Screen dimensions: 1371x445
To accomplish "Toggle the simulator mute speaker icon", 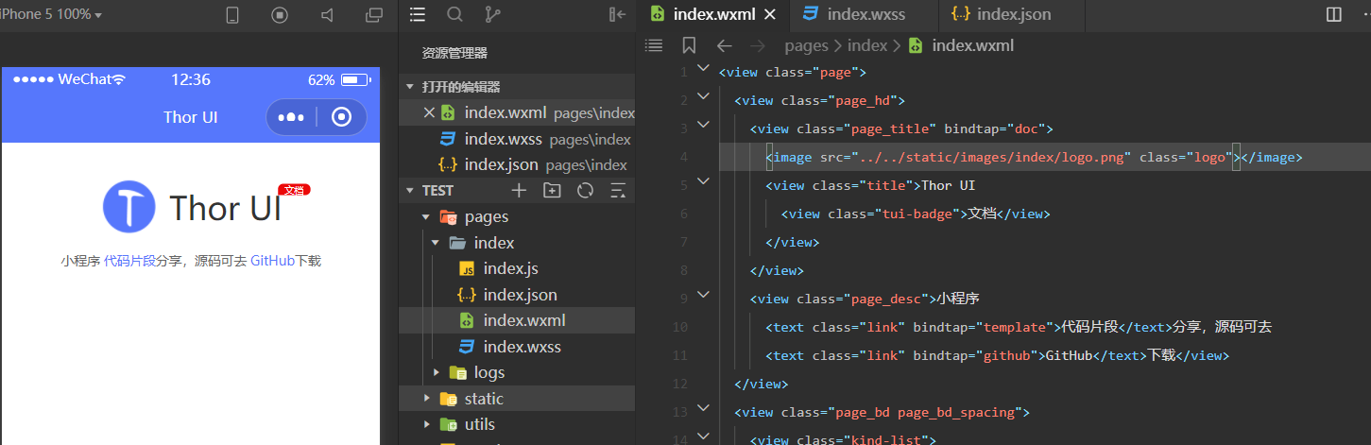I will [x=327, y=15].
